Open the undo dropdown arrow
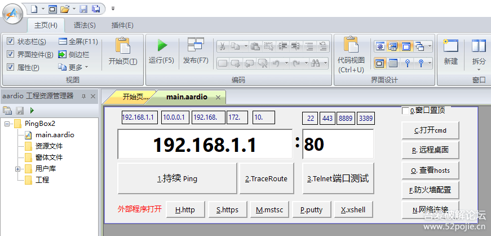Image resolution: width=491 pixels, height=236 pixels. [286, 63]
